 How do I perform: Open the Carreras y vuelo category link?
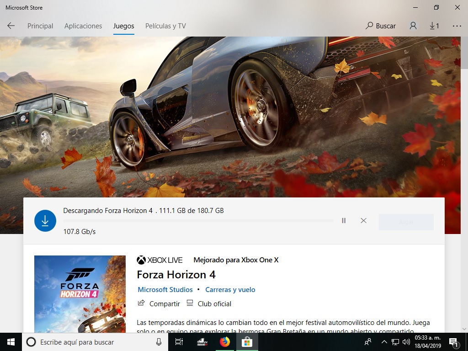(x=230, y=289)
